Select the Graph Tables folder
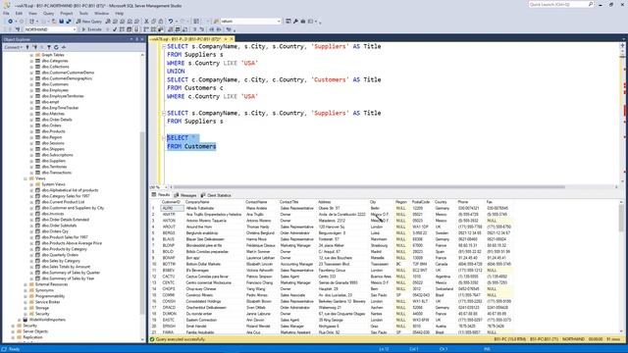Screen dimensions: 628x353 tap(52, 55)
